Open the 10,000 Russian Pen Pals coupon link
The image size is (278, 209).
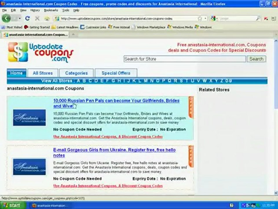pyautogui.click(x=116, y=103)
